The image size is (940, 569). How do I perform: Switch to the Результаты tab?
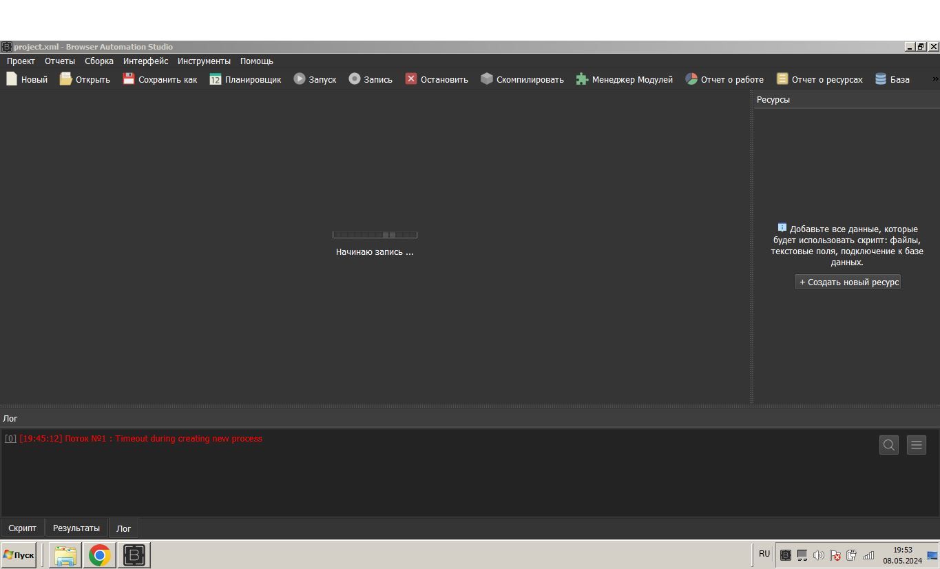click(76, 528)
